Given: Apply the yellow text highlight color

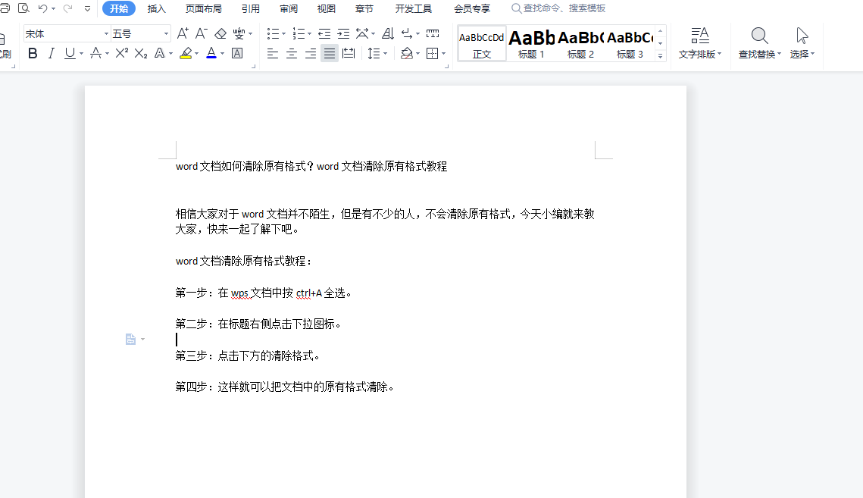Looking at the screenshot, I should (186, 53).
